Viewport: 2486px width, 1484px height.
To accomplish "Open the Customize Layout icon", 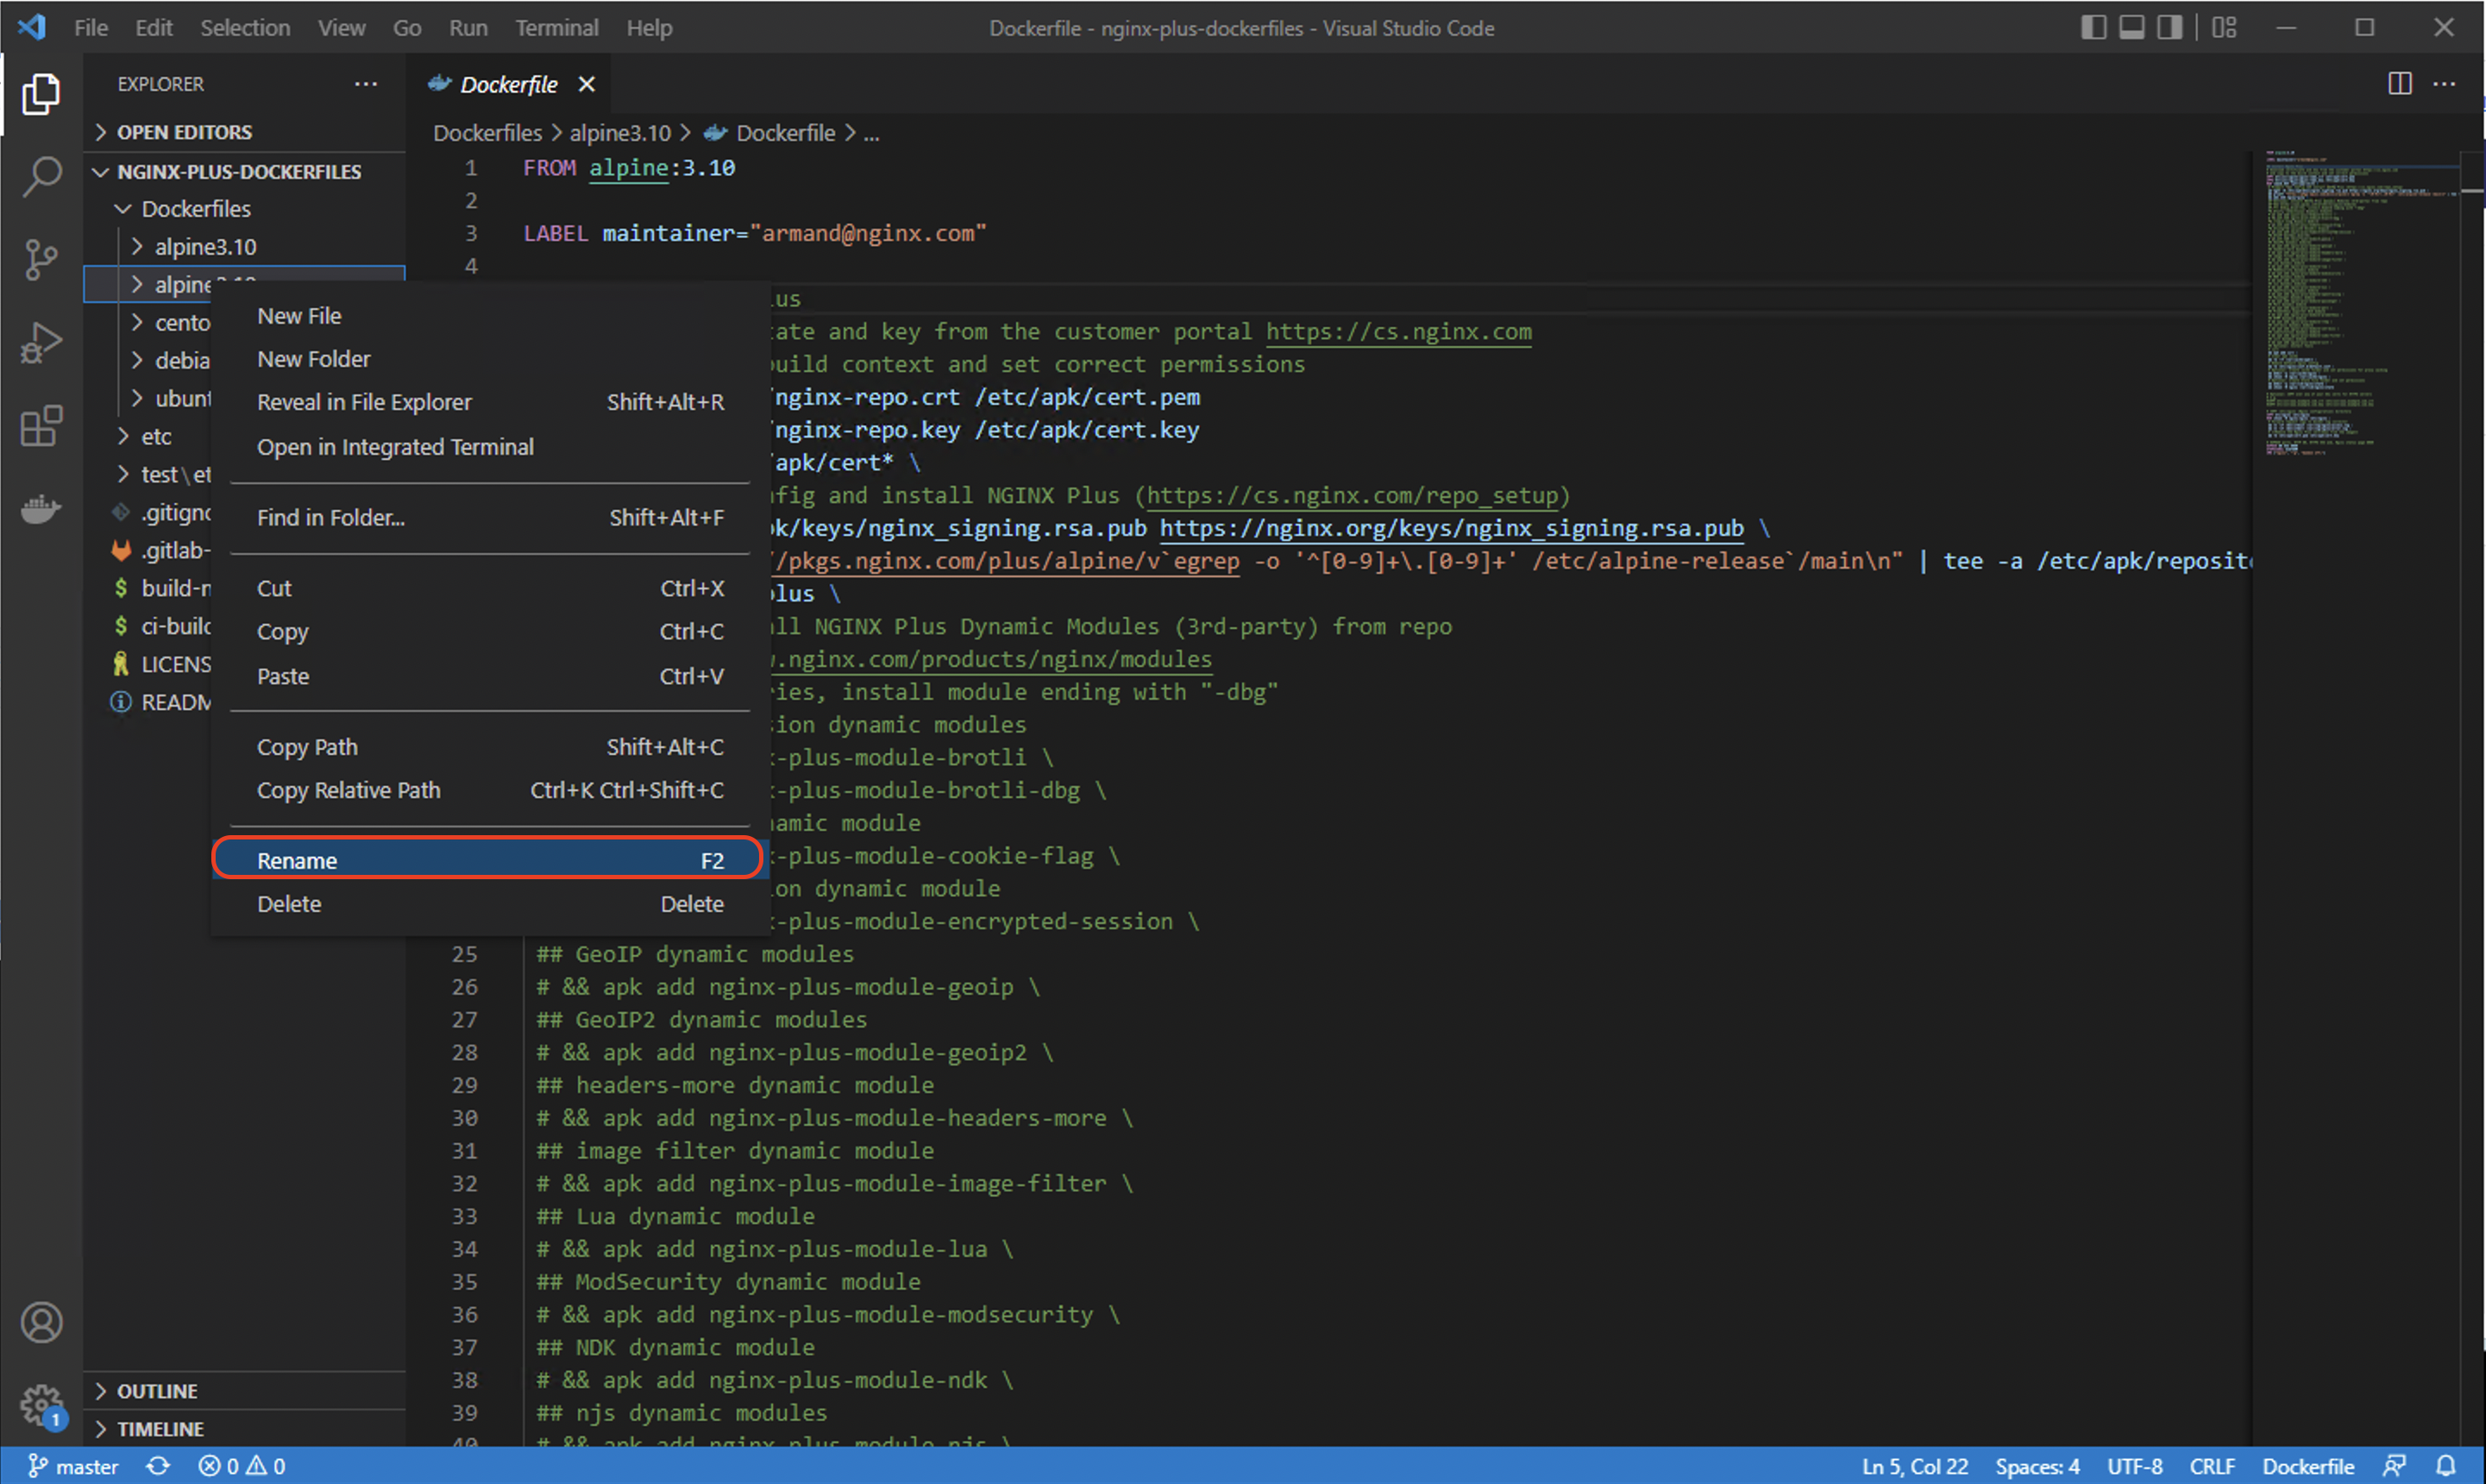I will pos(2224,28).
